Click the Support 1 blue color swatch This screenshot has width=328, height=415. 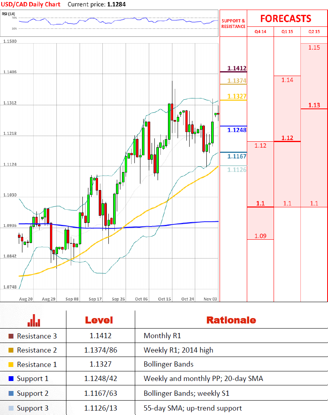coord(11,379)
